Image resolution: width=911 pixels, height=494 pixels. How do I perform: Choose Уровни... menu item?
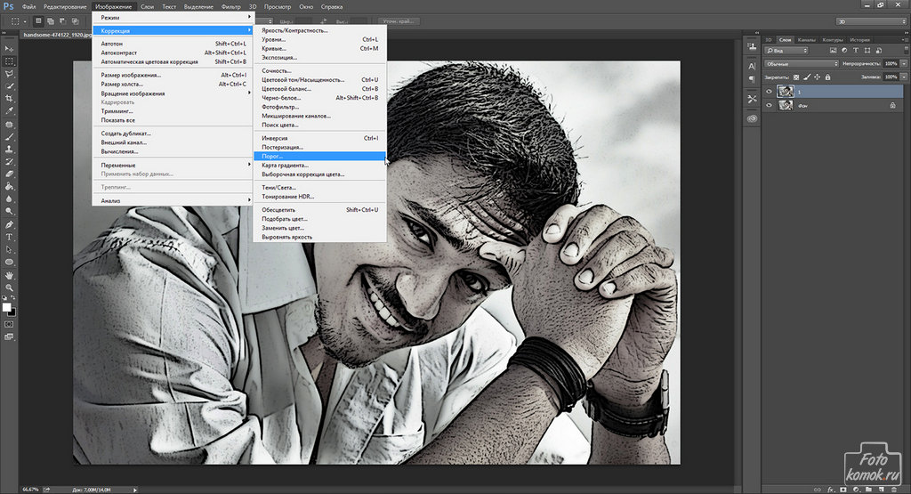[319, 39]
